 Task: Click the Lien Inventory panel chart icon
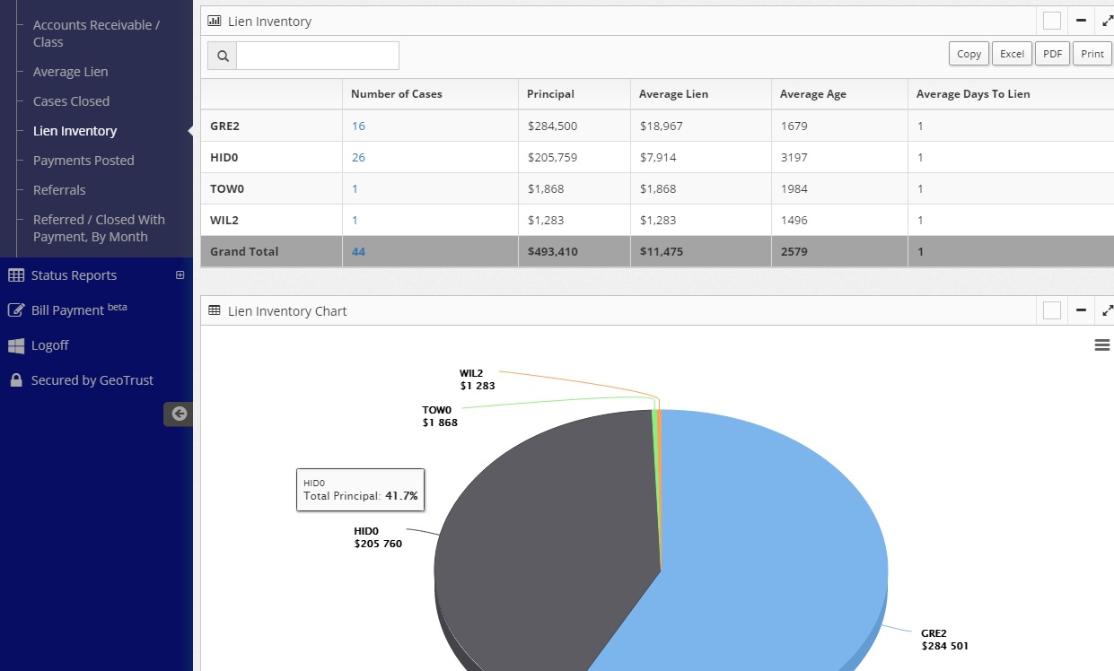coord(215,21)
